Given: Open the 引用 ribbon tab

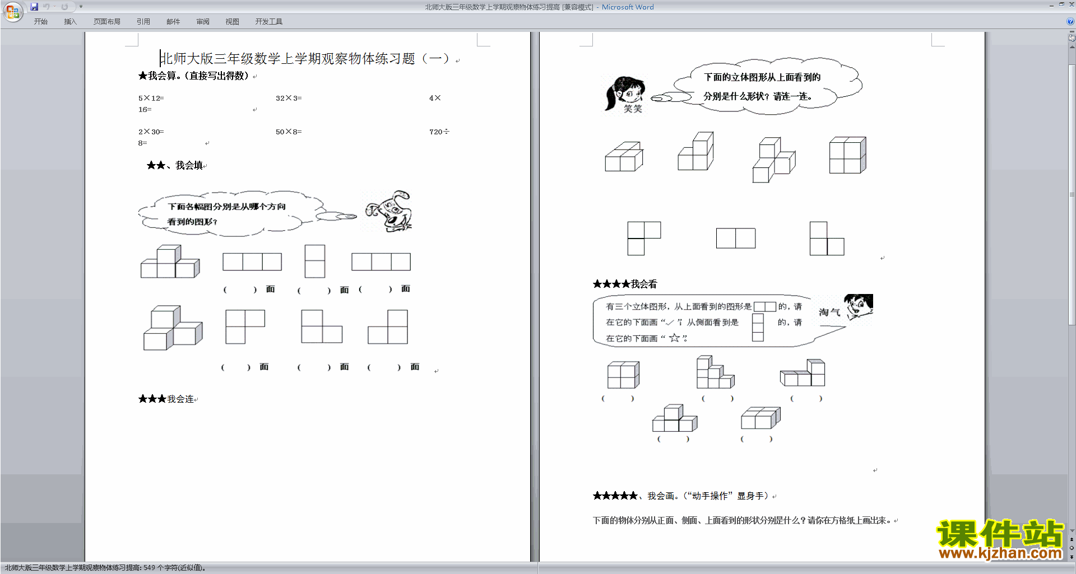Looking at the screenshot, I should click(x=143, y=22).
